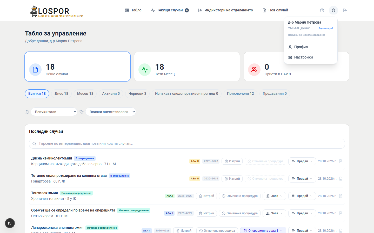Open Текущи случаи navigation item

[170, 10]
